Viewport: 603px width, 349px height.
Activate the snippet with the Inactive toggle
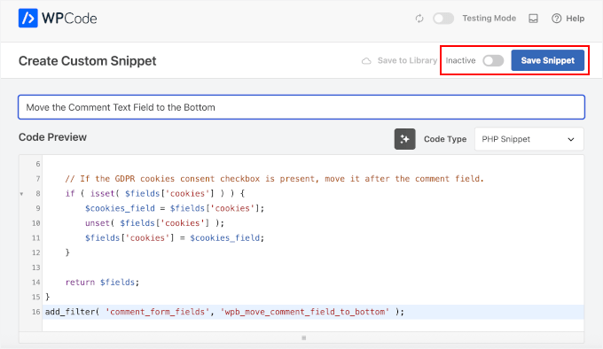tap(493, 60)
